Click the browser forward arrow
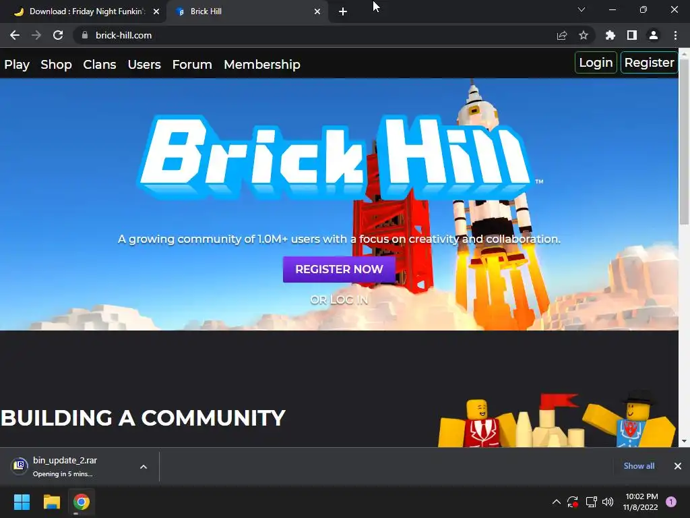The width and height of the screenshot is (690, 518). coord(36,35)
